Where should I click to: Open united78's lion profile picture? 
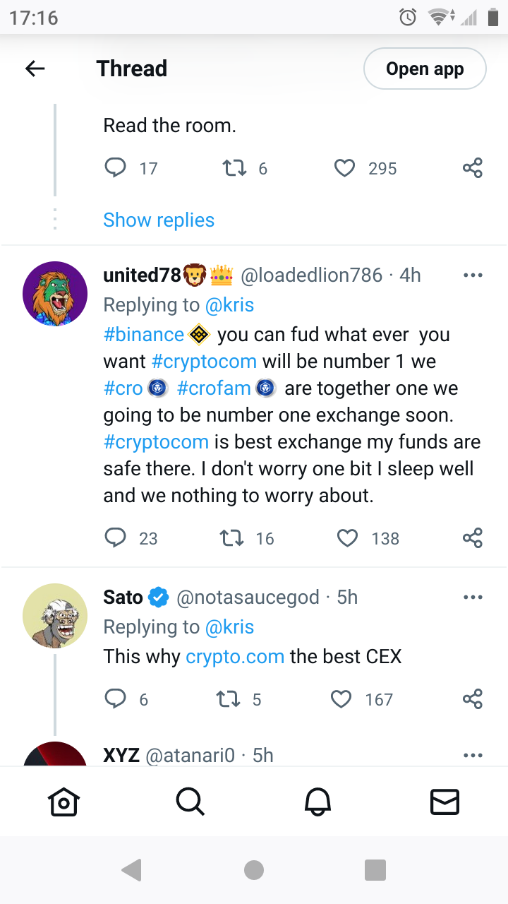click(x=55, y=294)
